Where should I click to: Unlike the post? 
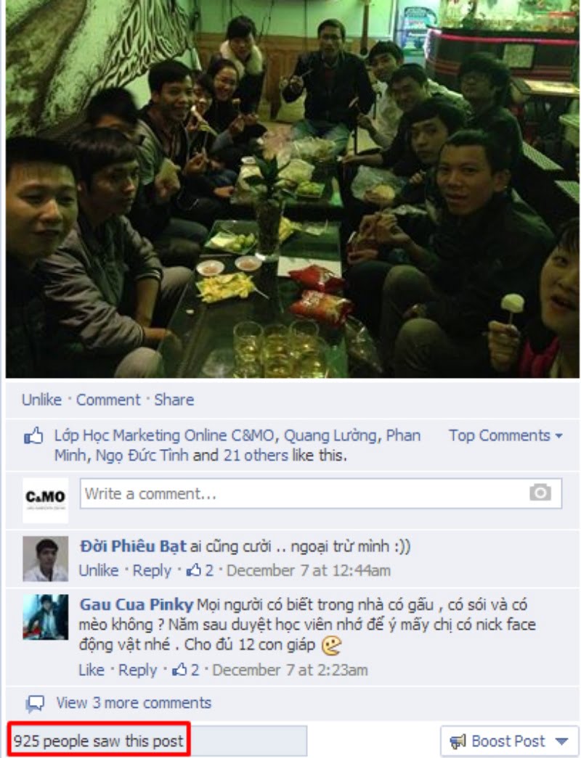pos(41,400)
